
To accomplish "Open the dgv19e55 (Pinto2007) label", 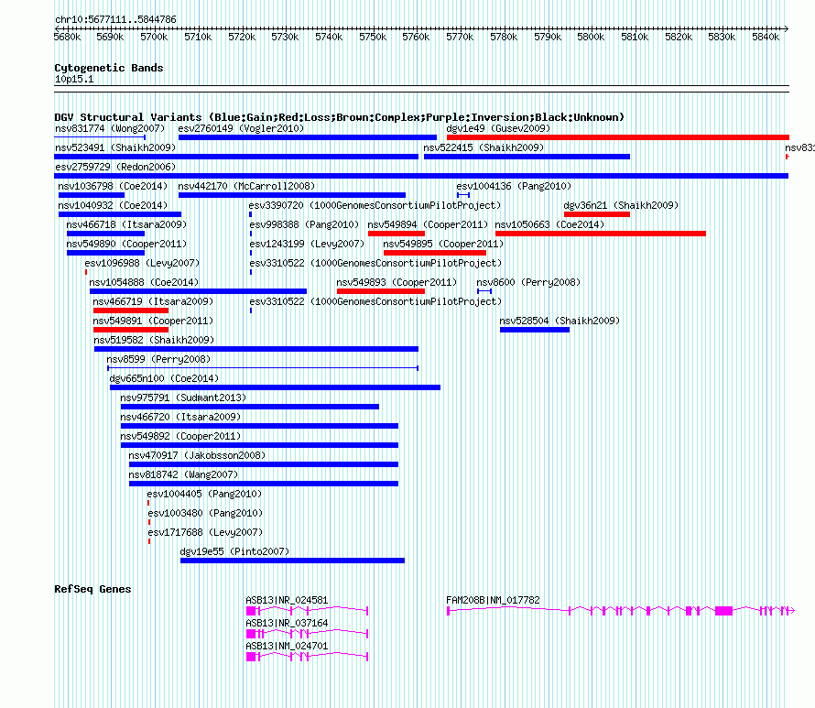I will coord(234,551).
